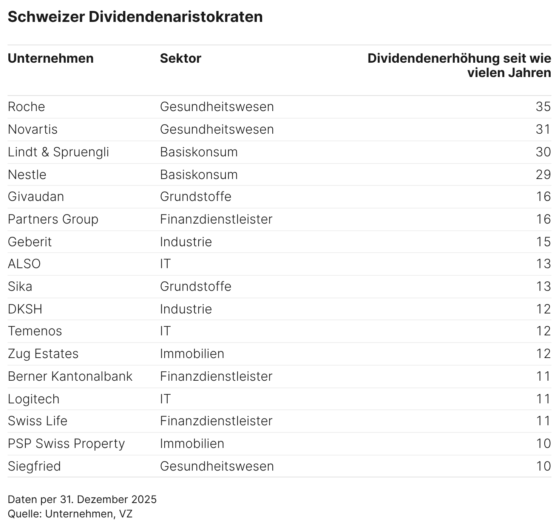The image size is (559, 528).
Task: Select the Givaudan table cell
Action: 36,197
